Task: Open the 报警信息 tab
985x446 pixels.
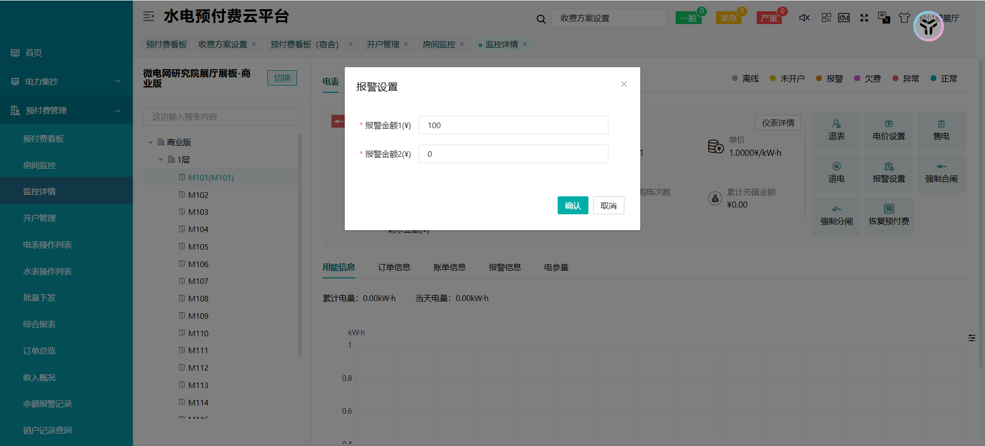Action: pos(505,267)
